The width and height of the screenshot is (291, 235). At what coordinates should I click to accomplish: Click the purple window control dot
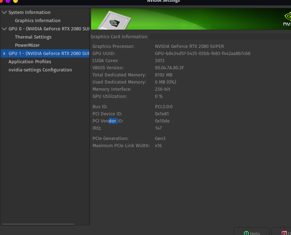point(8,1)
